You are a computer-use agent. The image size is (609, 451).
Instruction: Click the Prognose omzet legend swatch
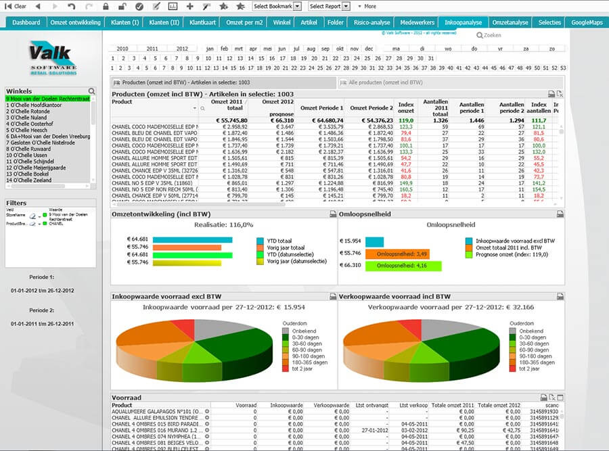click(x=469, y=255)
